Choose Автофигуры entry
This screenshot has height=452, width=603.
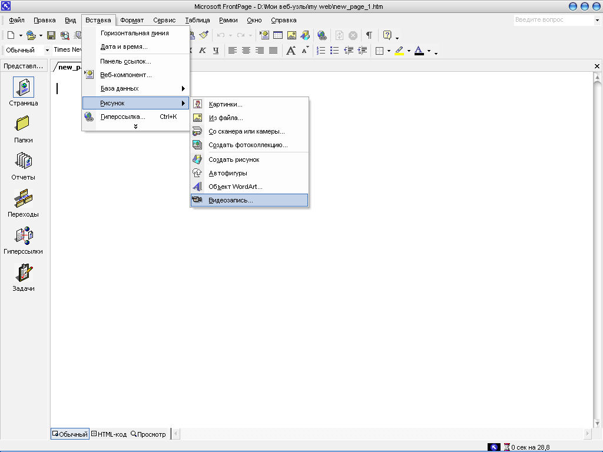tap(250, 173)
